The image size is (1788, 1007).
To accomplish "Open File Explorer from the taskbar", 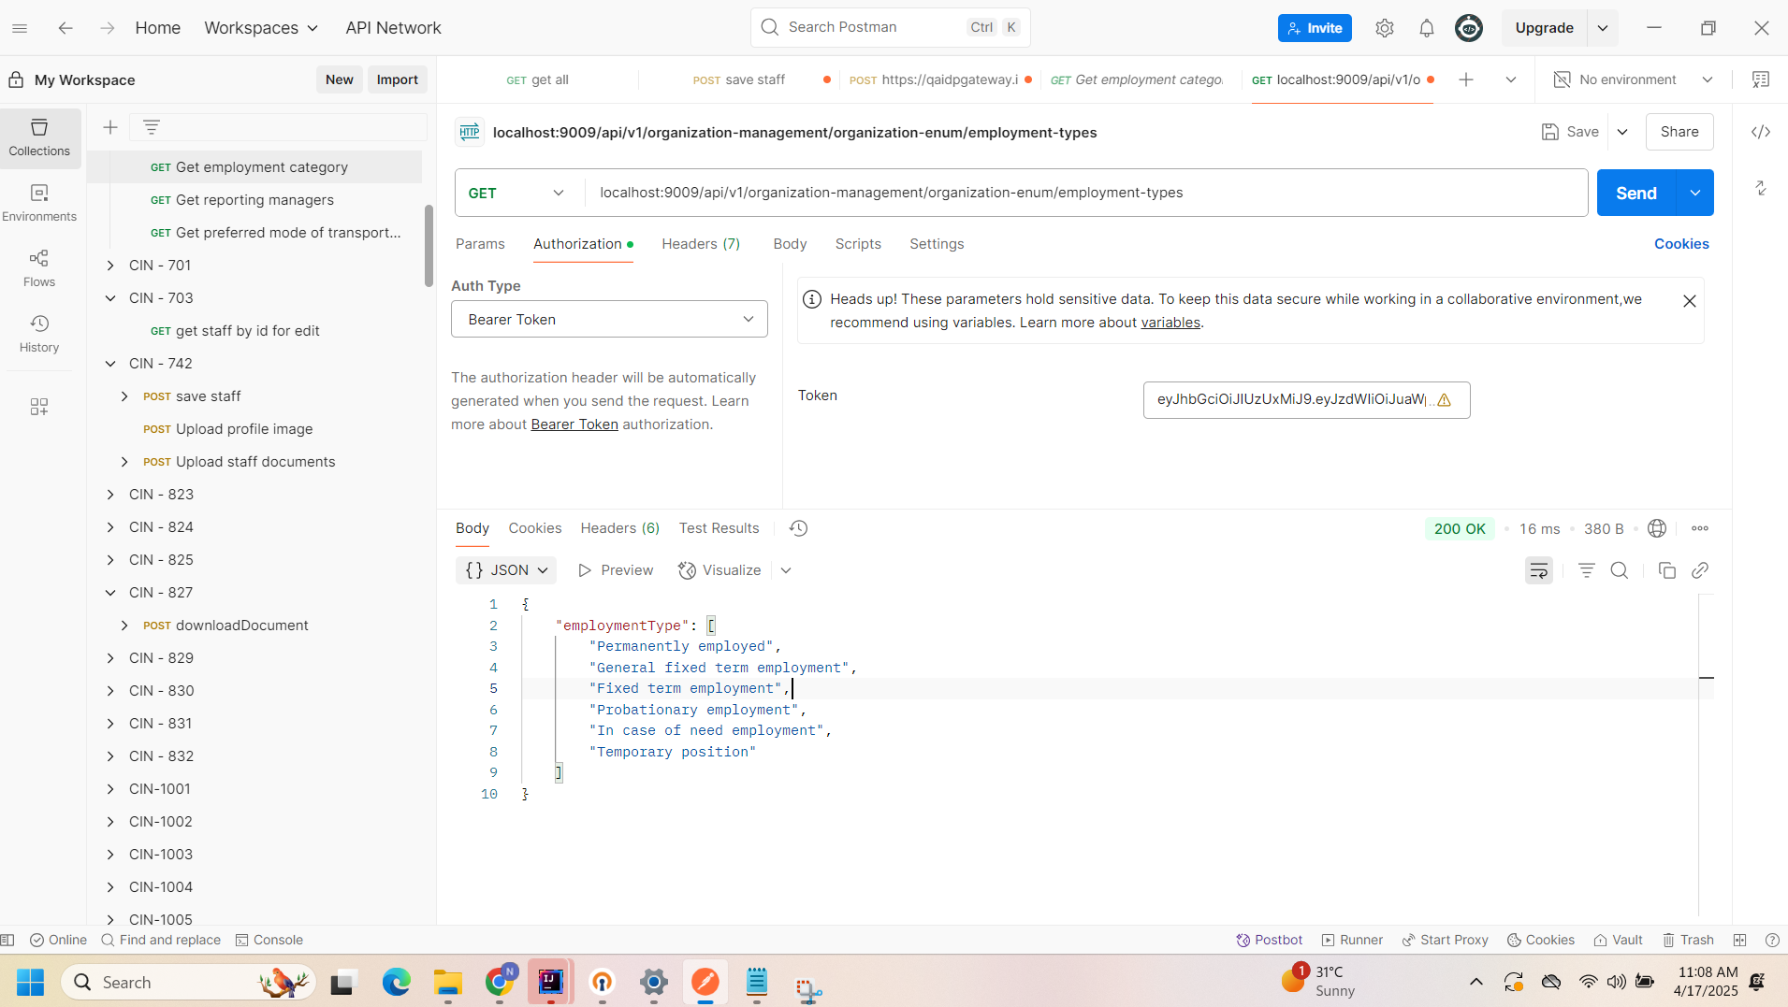I will pyautogui.click(x=448, y=982).
